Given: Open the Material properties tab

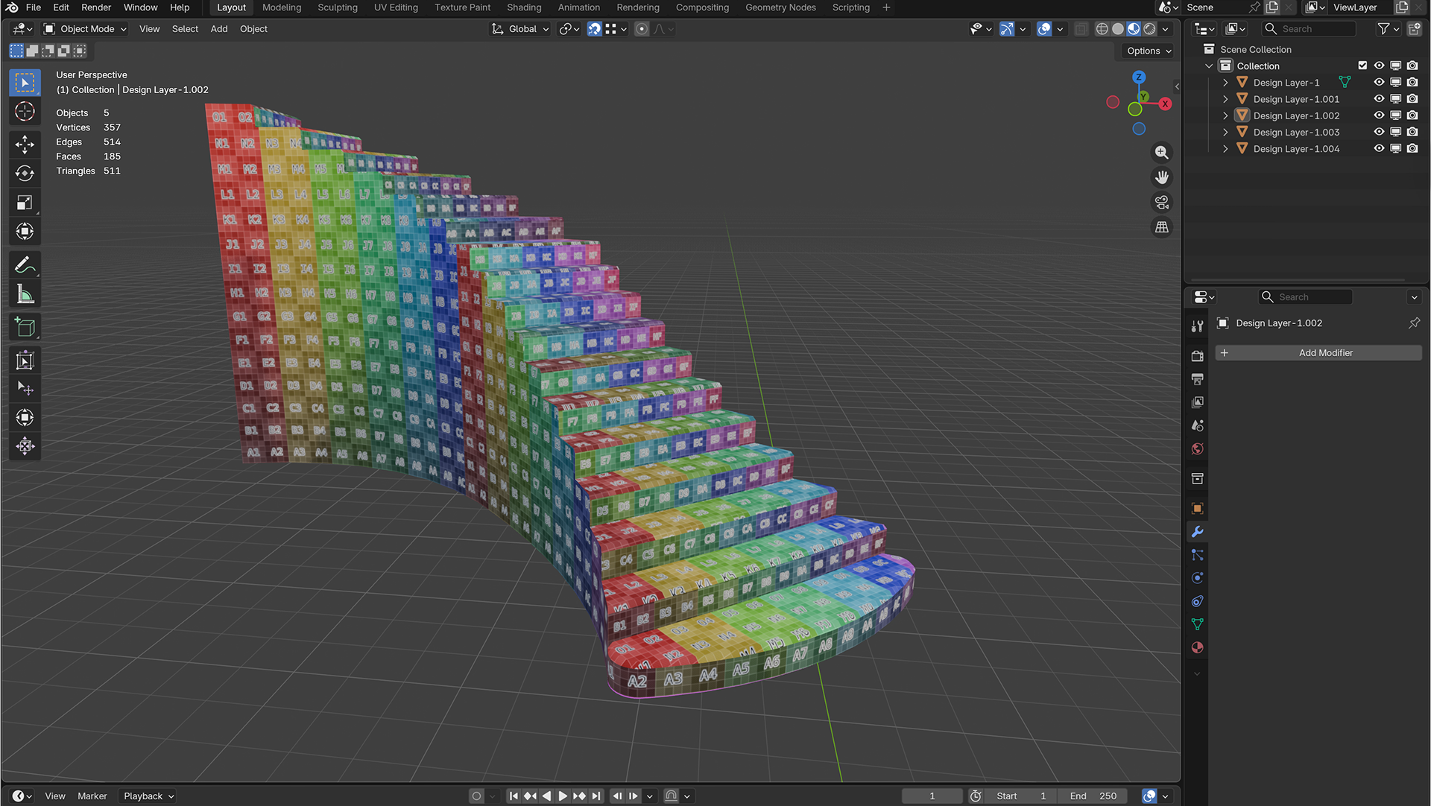Looking at the screenshot, I should tap(1197, 647).
